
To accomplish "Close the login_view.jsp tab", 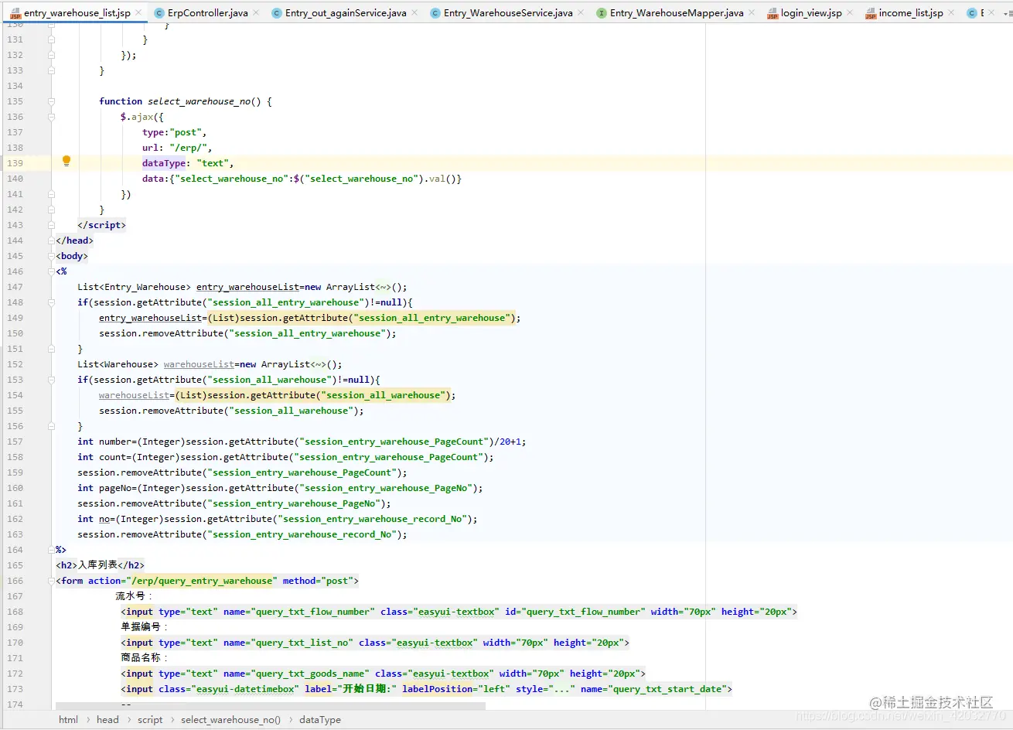I will [x=850, y=13].
